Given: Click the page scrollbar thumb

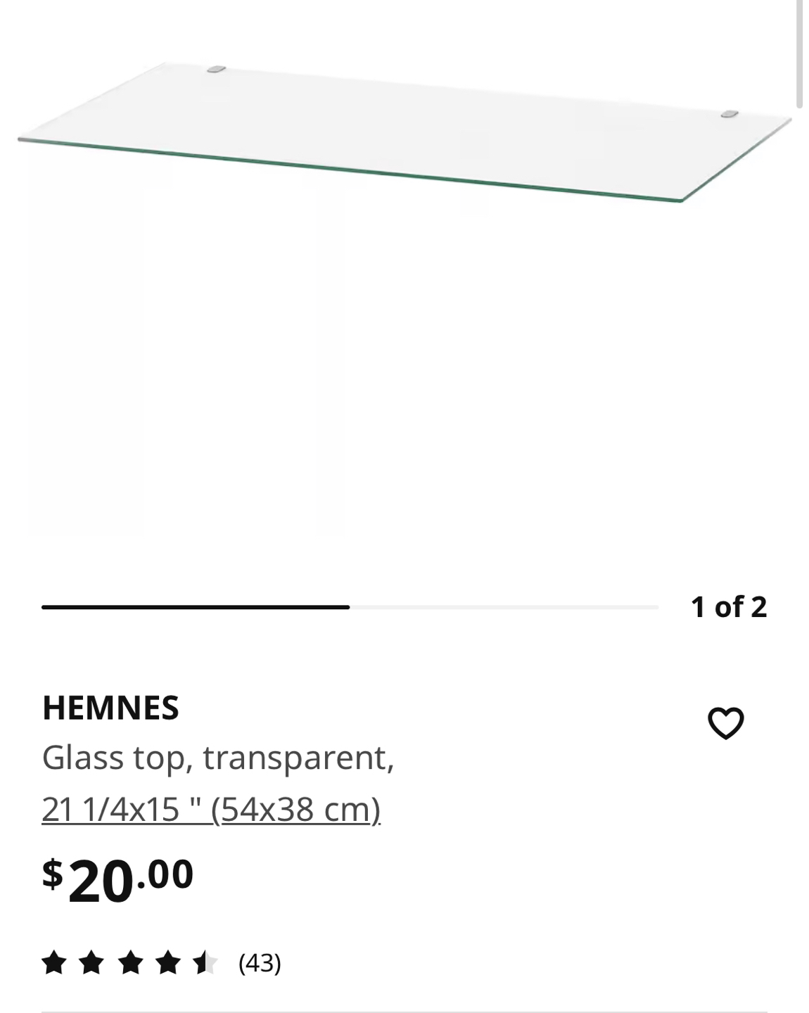Looking at the screenshot, I should pyautogui.click(x=799, y=53).
